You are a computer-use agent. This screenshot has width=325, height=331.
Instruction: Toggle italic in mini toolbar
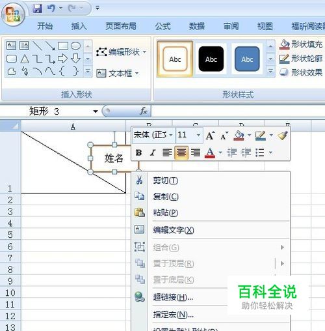coord(153,152)
